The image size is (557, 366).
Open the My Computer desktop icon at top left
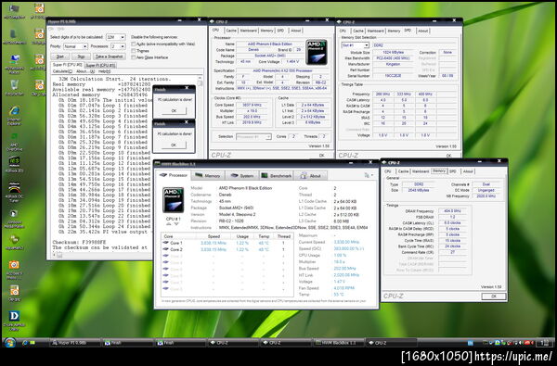pyautogui.click(x=14, y=10)
